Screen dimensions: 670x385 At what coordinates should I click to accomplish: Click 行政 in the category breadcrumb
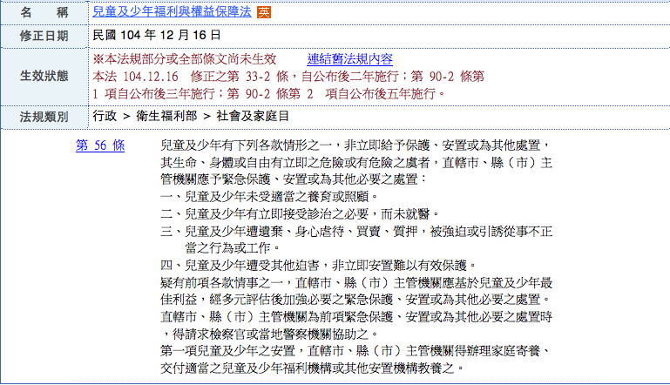(x=105, y=116)
